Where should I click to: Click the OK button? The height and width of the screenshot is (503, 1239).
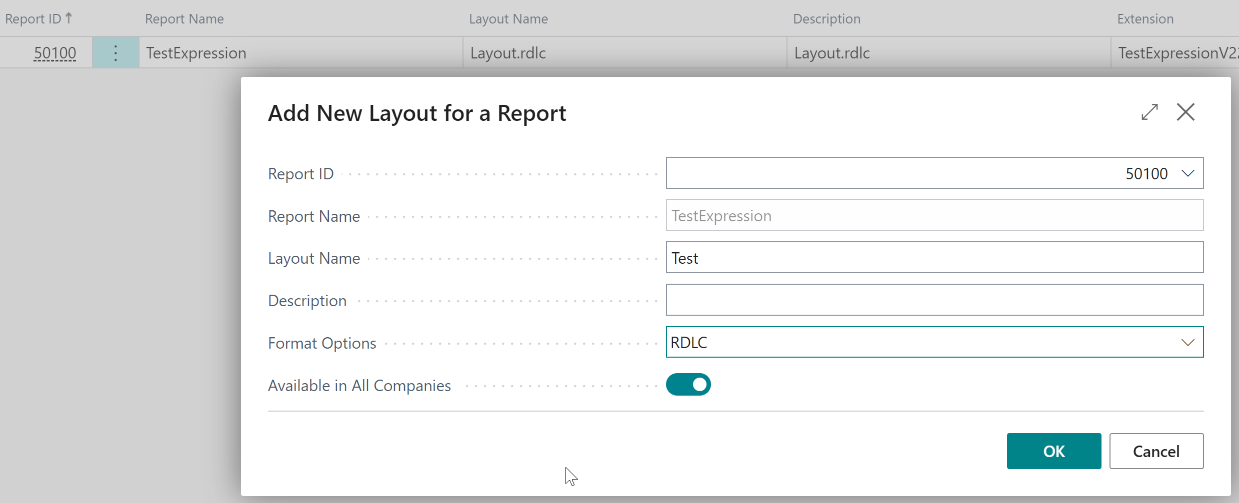click(1054, 451)
